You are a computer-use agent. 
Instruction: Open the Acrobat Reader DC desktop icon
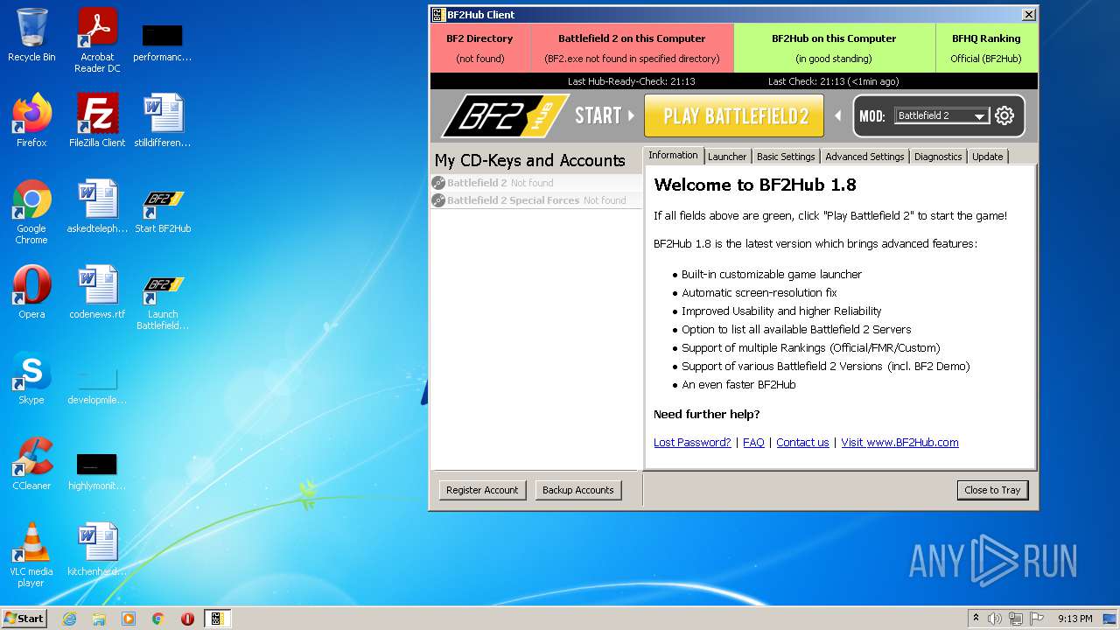(97, 40)
